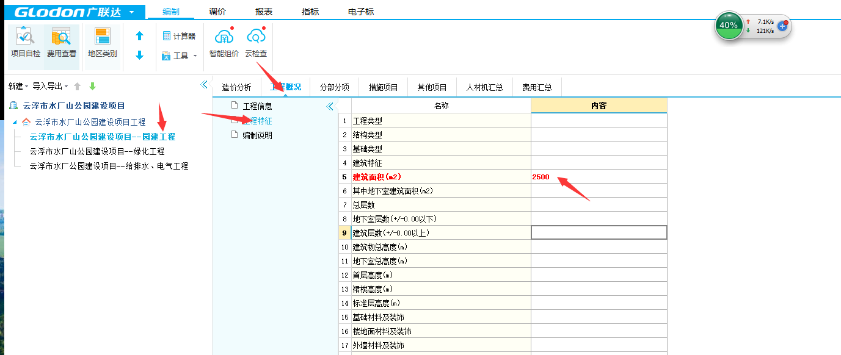Switch to the 编制 ribbon tab
841x355 pixels.
tap(171, 12)
